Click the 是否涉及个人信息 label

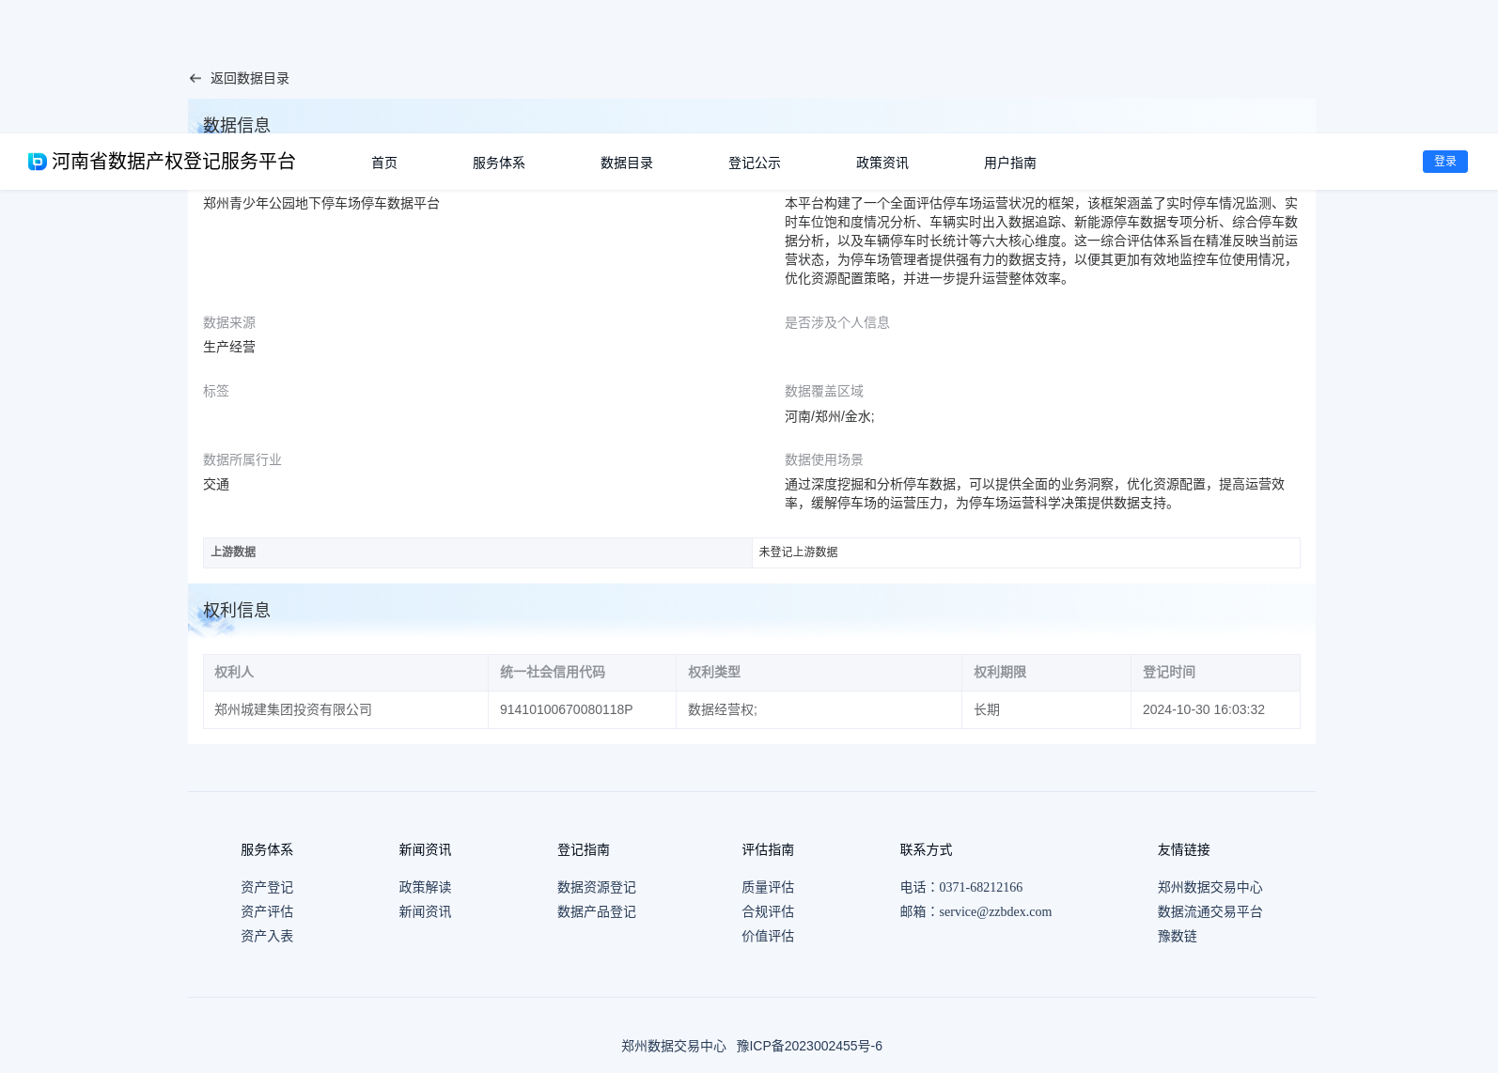pyautogui.click(x=837, y=322)
